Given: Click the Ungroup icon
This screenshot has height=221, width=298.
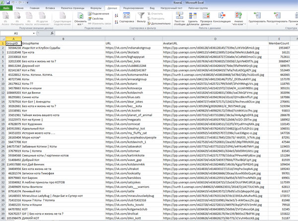Looking at the screenshot, I should click(277, 16).
